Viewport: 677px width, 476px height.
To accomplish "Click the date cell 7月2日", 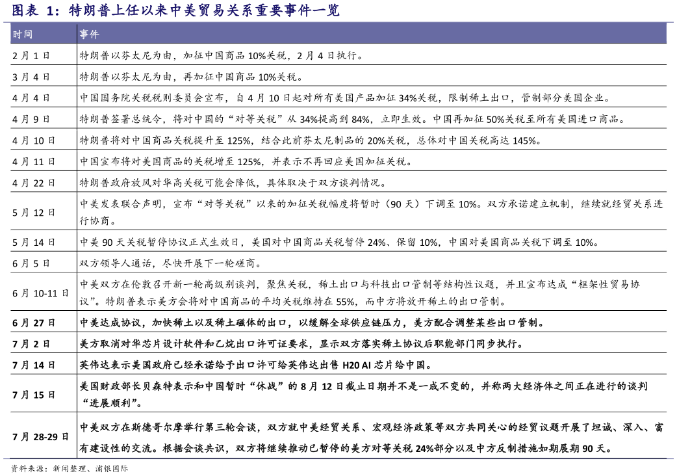I will tap(31, 344).
